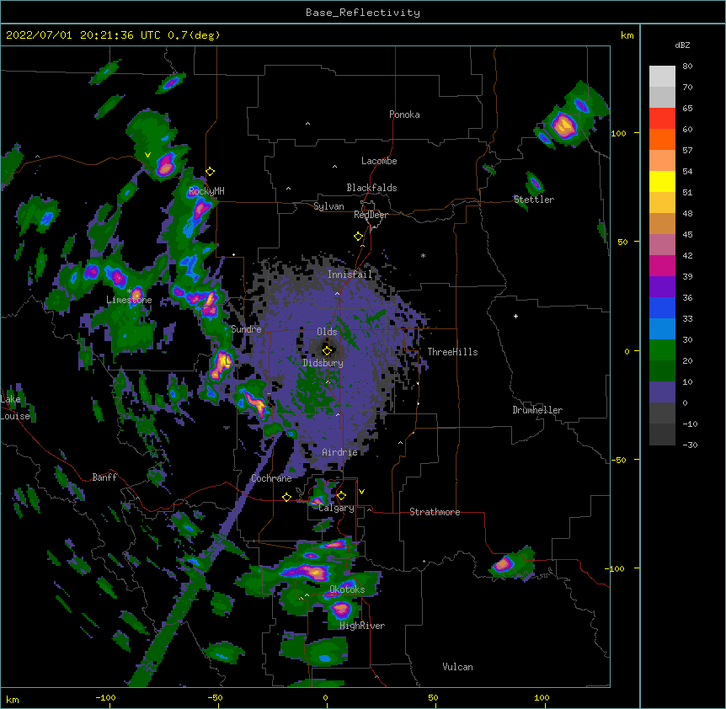726x709 pixels.
Task: Click the yellow diamond marker south of RedDeer
Action: tap(359, 237)
